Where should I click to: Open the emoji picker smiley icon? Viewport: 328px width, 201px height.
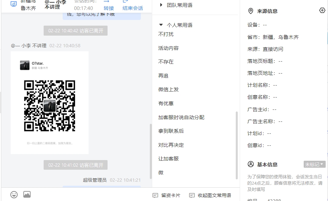point(14,195)
